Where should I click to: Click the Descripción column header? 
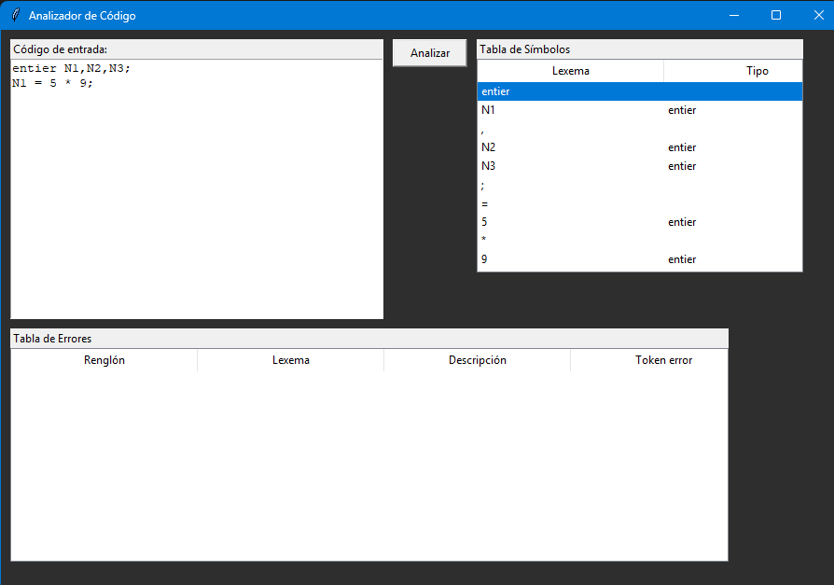tap(477, 360)
